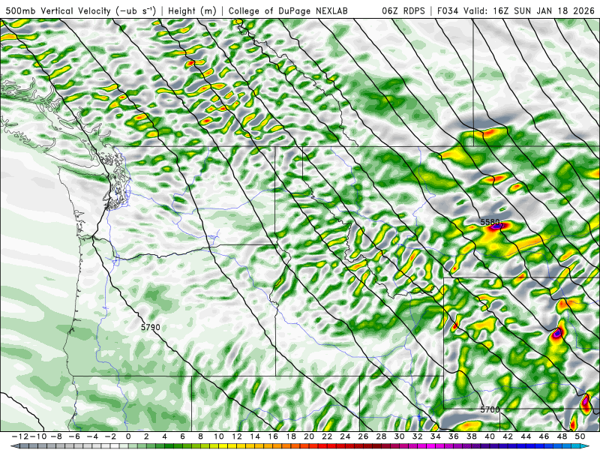600x450 pixels.
Task: Click the '06Z RDPS' model run label
Action: 403,10
